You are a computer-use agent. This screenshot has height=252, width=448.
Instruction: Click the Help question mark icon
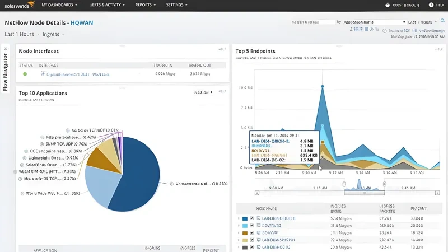coord(431,5)
